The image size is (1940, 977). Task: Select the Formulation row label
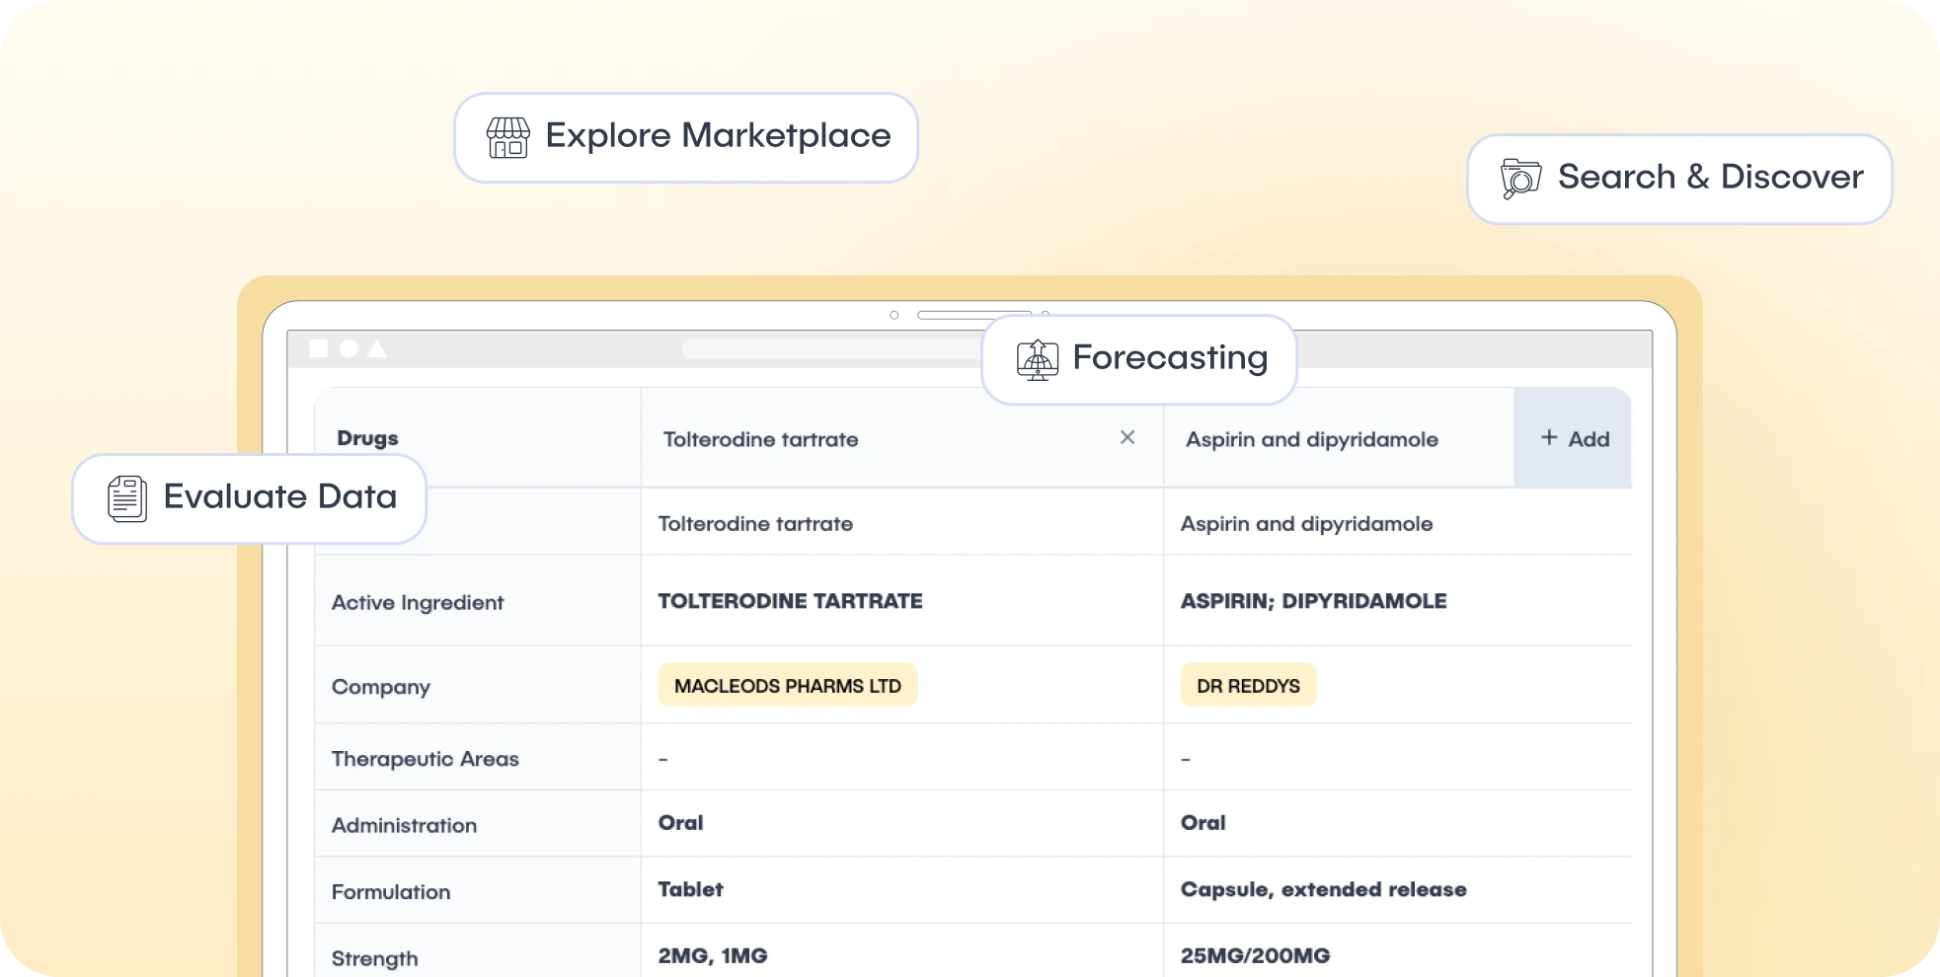[x=391, y=892]
